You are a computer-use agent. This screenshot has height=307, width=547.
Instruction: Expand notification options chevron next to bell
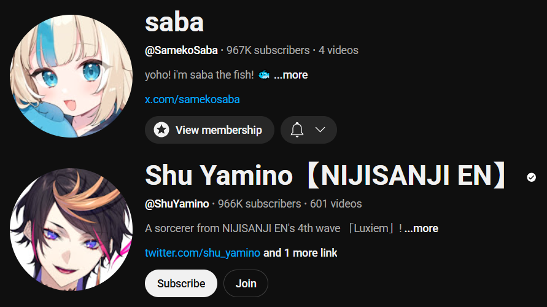[x=320, y=130]
